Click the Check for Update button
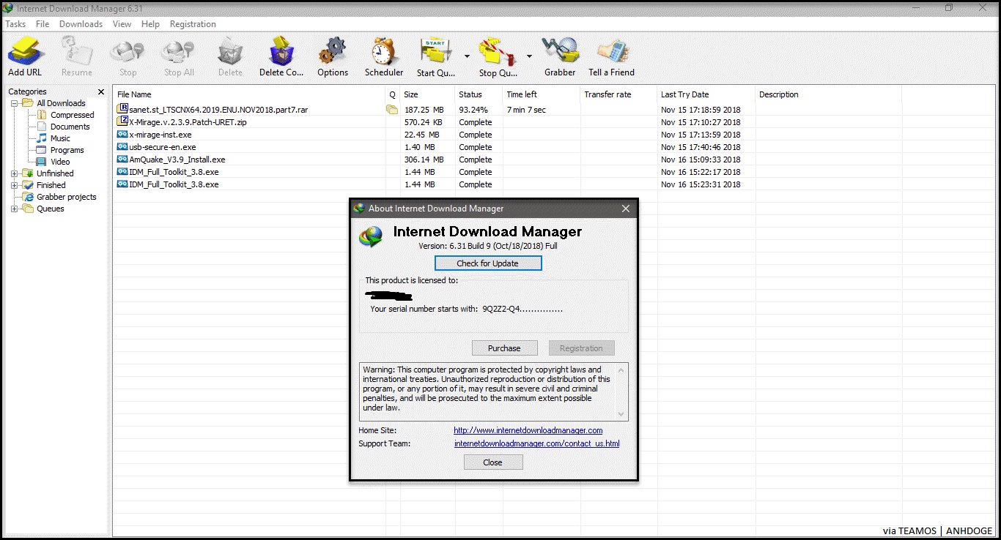 coord(488,263)
